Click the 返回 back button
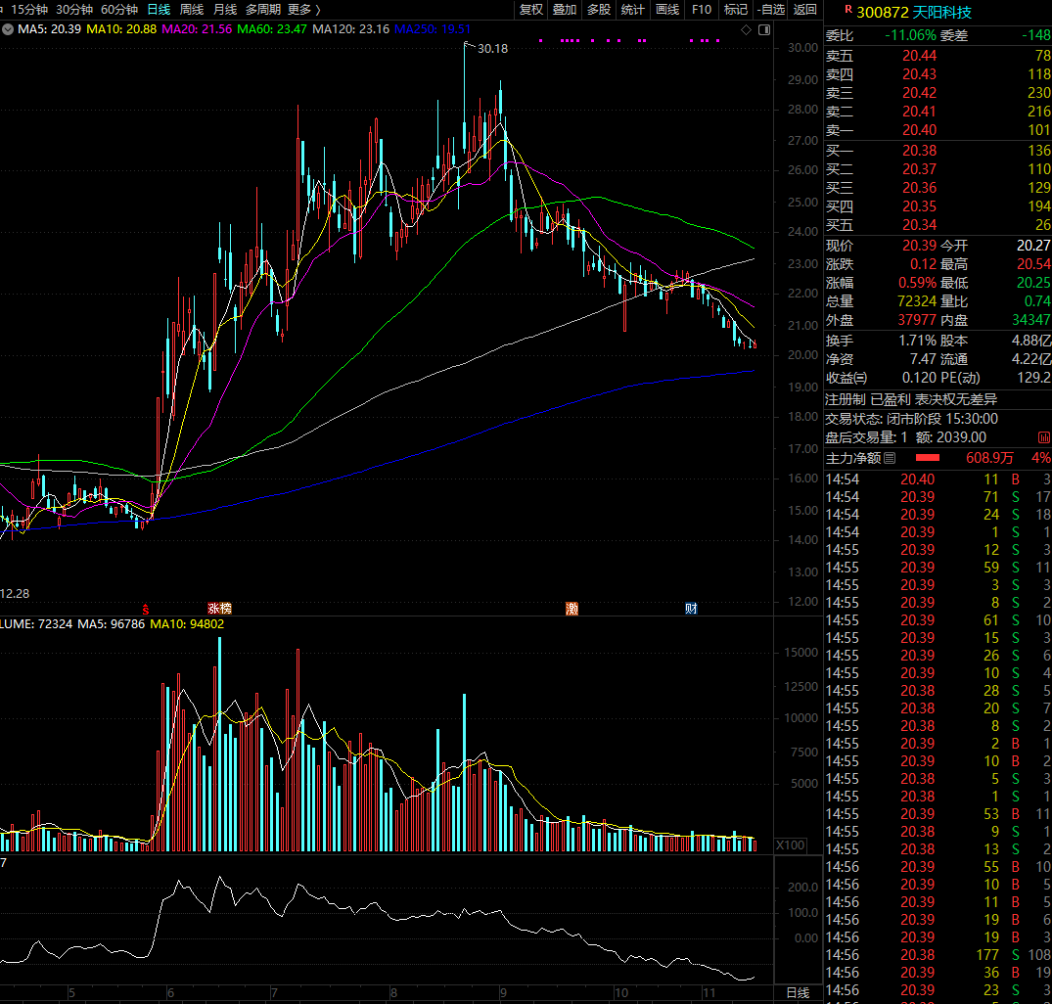This screenshot has width=1052, height=1004. pos(805,10)
